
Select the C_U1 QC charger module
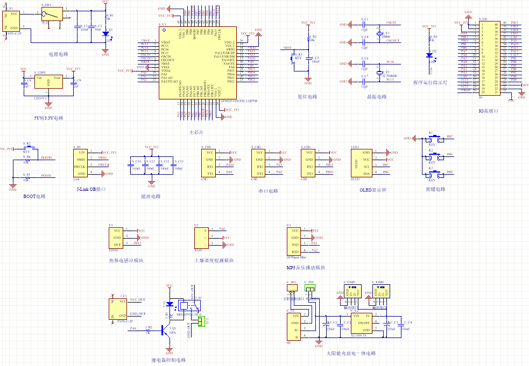[x=294, y=327]
